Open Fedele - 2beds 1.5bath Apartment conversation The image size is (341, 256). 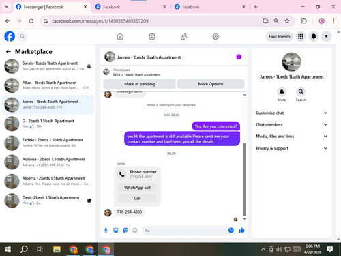coord(48,143)
